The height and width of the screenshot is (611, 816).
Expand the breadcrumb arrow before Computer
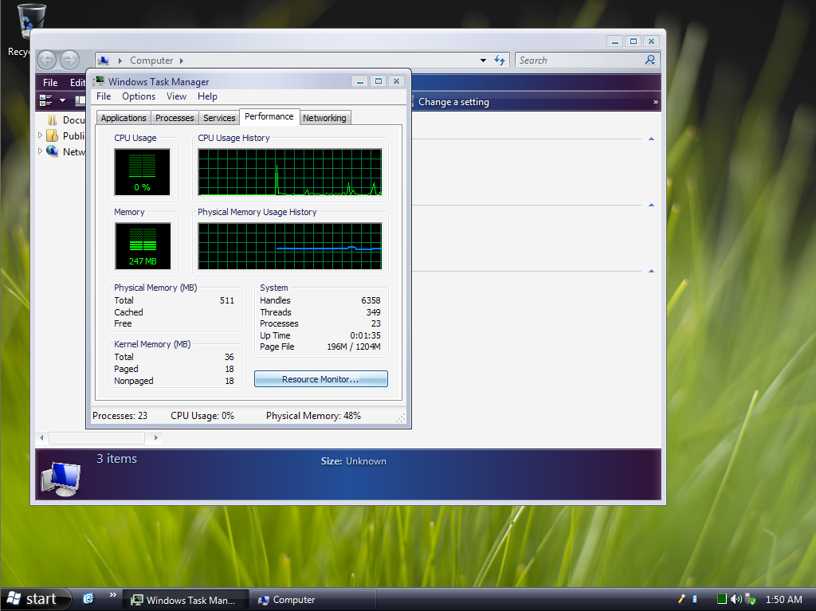pos(120,61)
